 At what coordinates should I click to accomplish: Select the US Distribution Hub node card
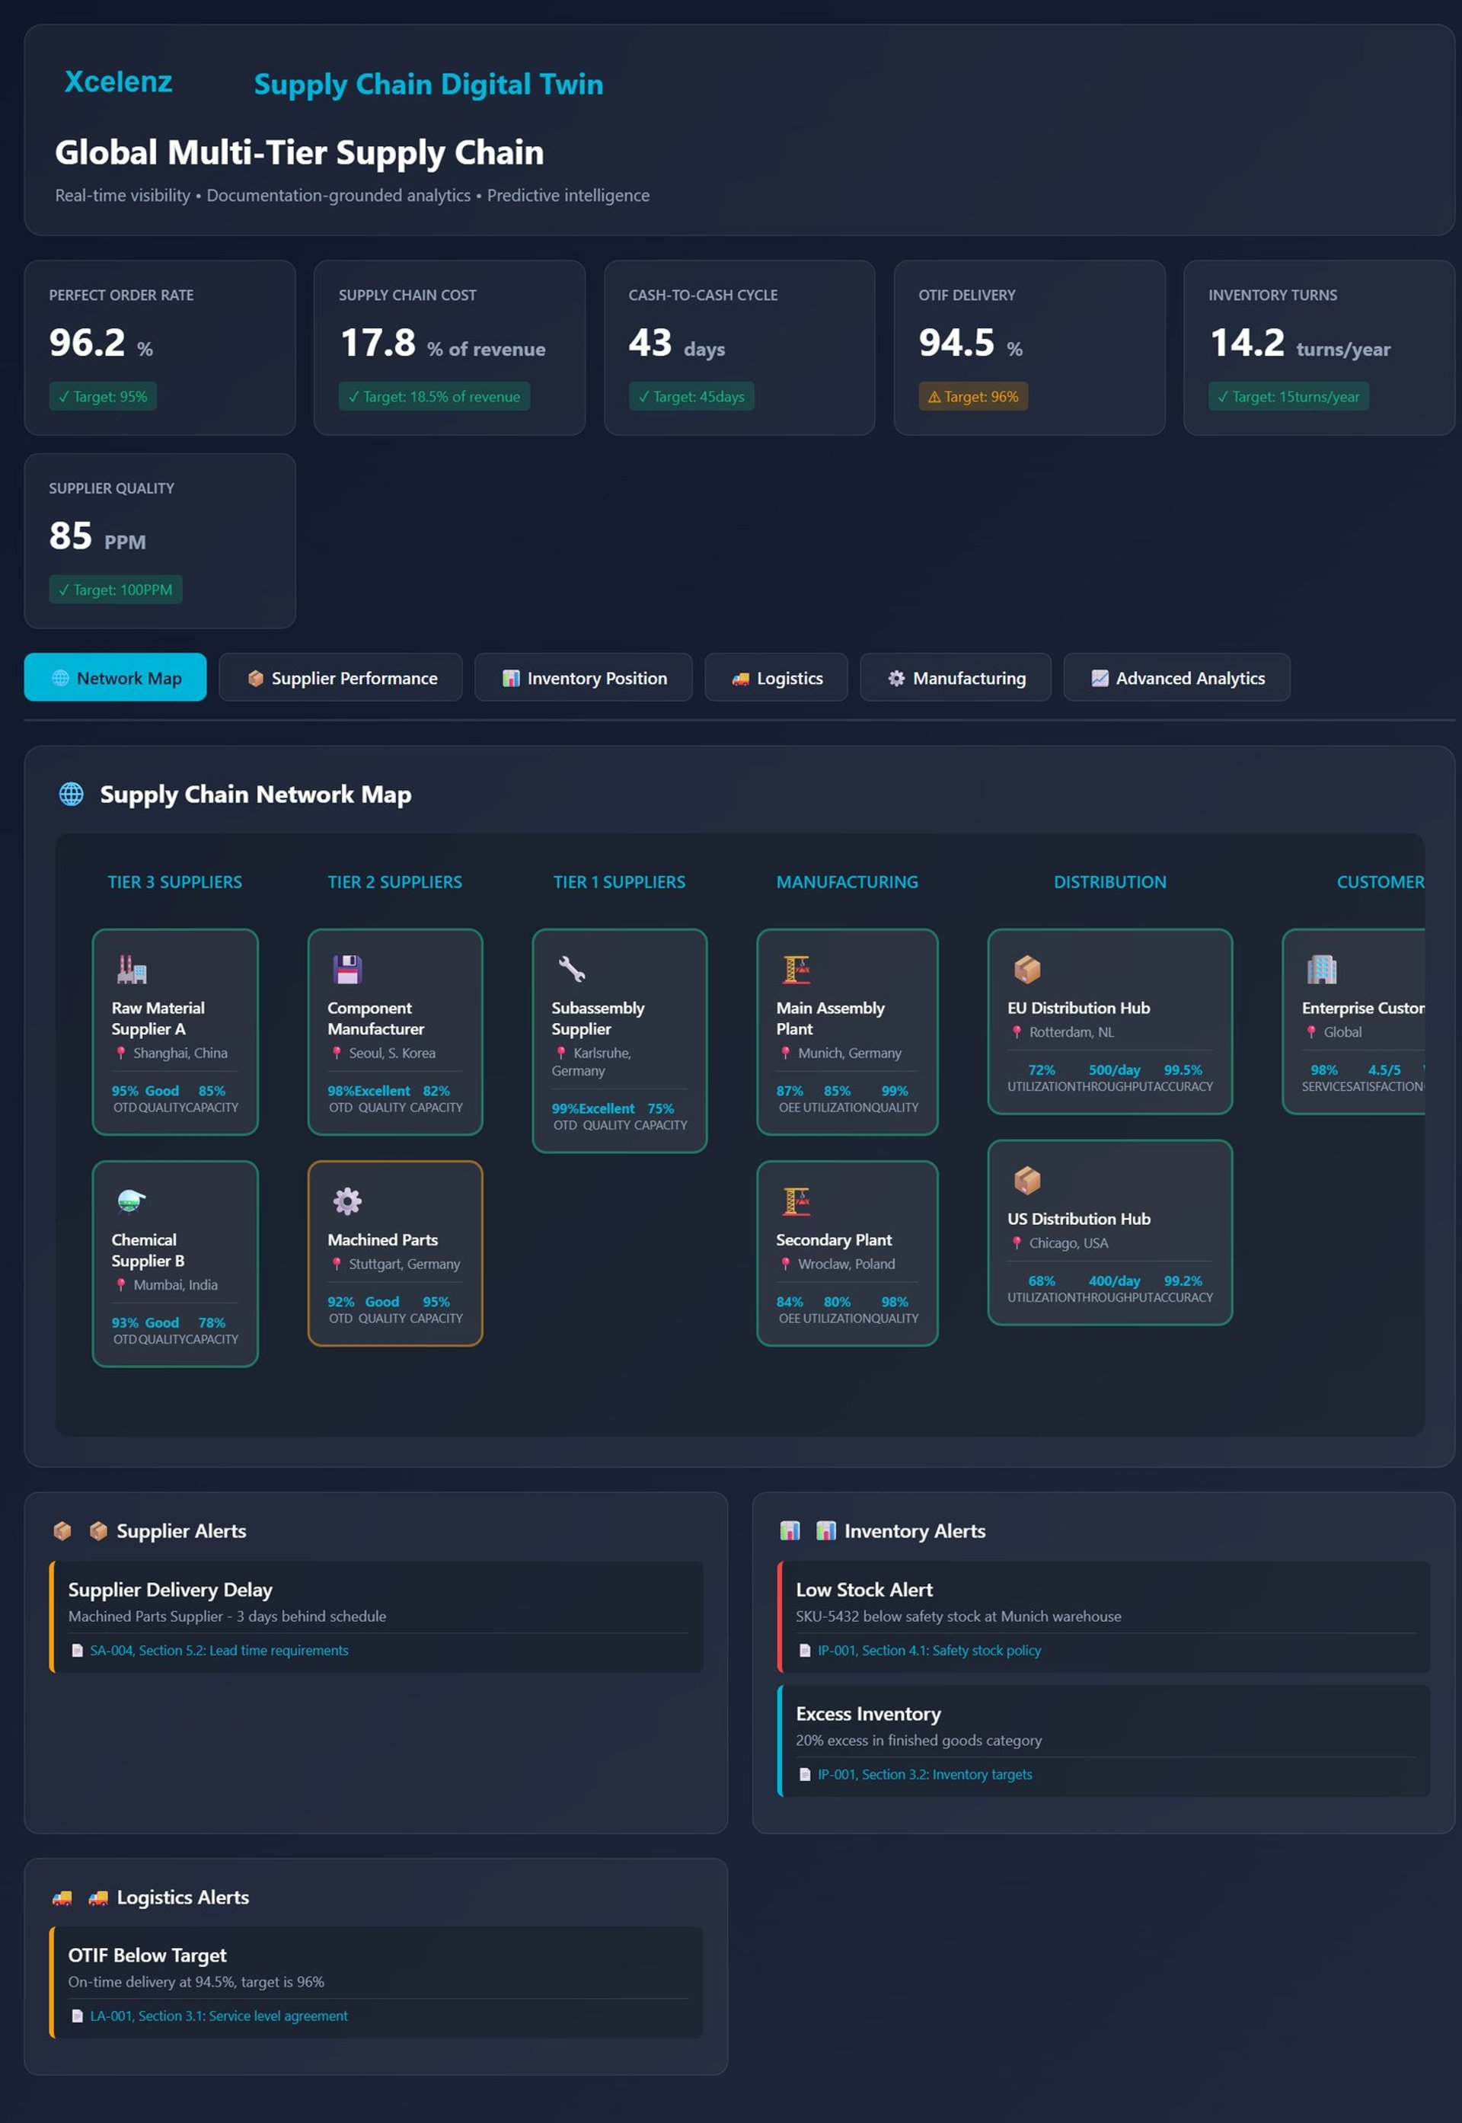click(1109, 1232)
